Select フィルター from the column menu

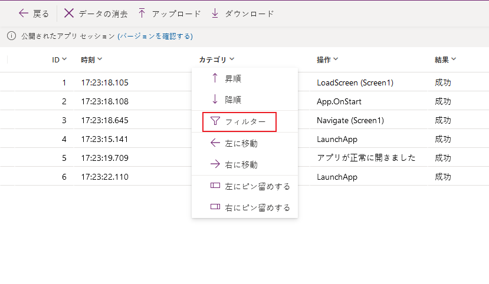point(245,121)
